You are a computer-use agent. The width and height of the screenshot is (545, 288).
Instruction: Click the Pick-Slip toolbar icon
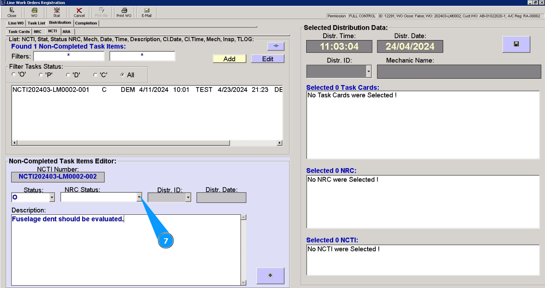point(101,12)
